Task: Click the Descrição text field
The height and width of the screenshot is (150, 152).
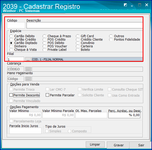Action: pyautogui.click(x=84, y=25)
